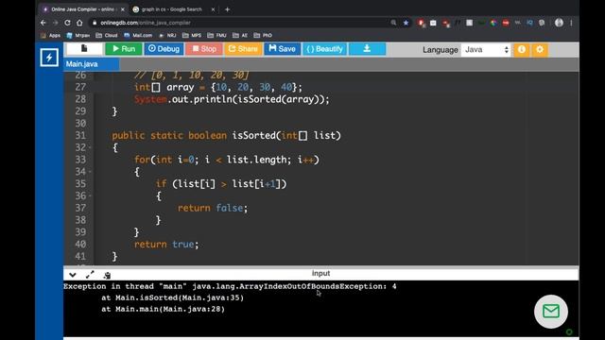Viewport: 605px width, 340px height.
Task: Close the Online Java Compiler tab
Action: coord(123,9)
